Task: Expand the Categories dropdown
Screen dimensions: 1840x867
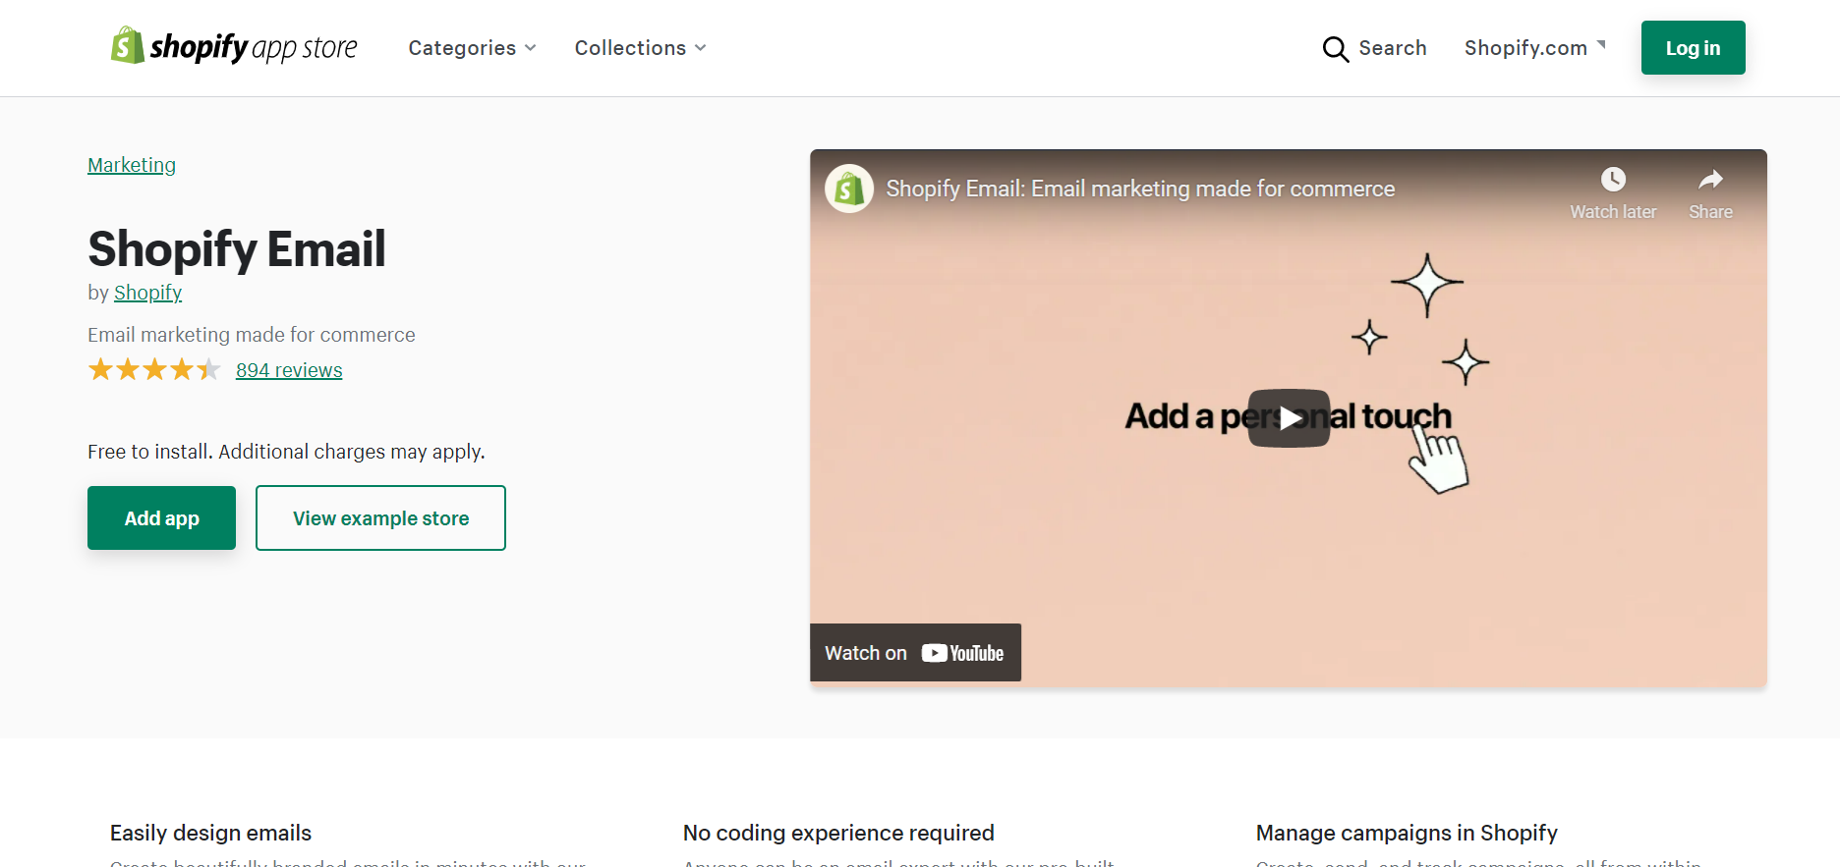Action: (x=472, y=48)
